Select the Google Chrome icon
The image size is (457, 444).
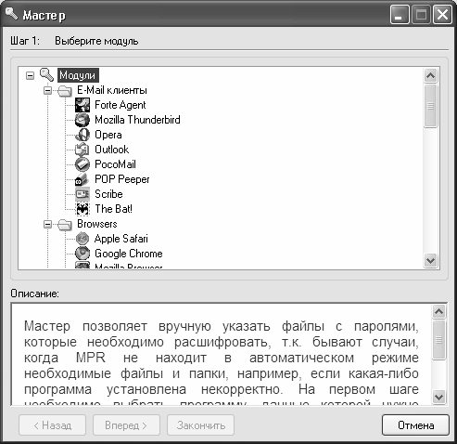83,254
